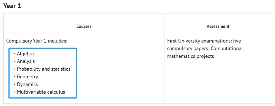Click the "Compulsory Year 1 includes:" text
Image resolution: width=275 pixels, height=106 pixels.
(x=37, y=41)
